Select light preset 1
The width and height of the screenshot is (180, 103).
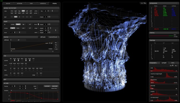tap(12, 17)
